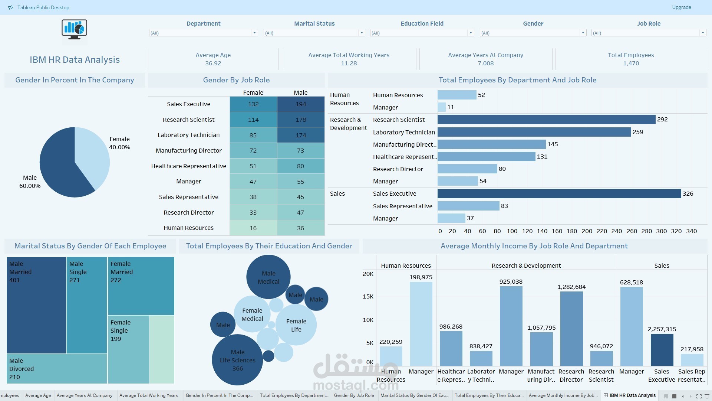Show filmstrip view of sheets
Viewport: 712px width, 401px height.
coord(666,396)
